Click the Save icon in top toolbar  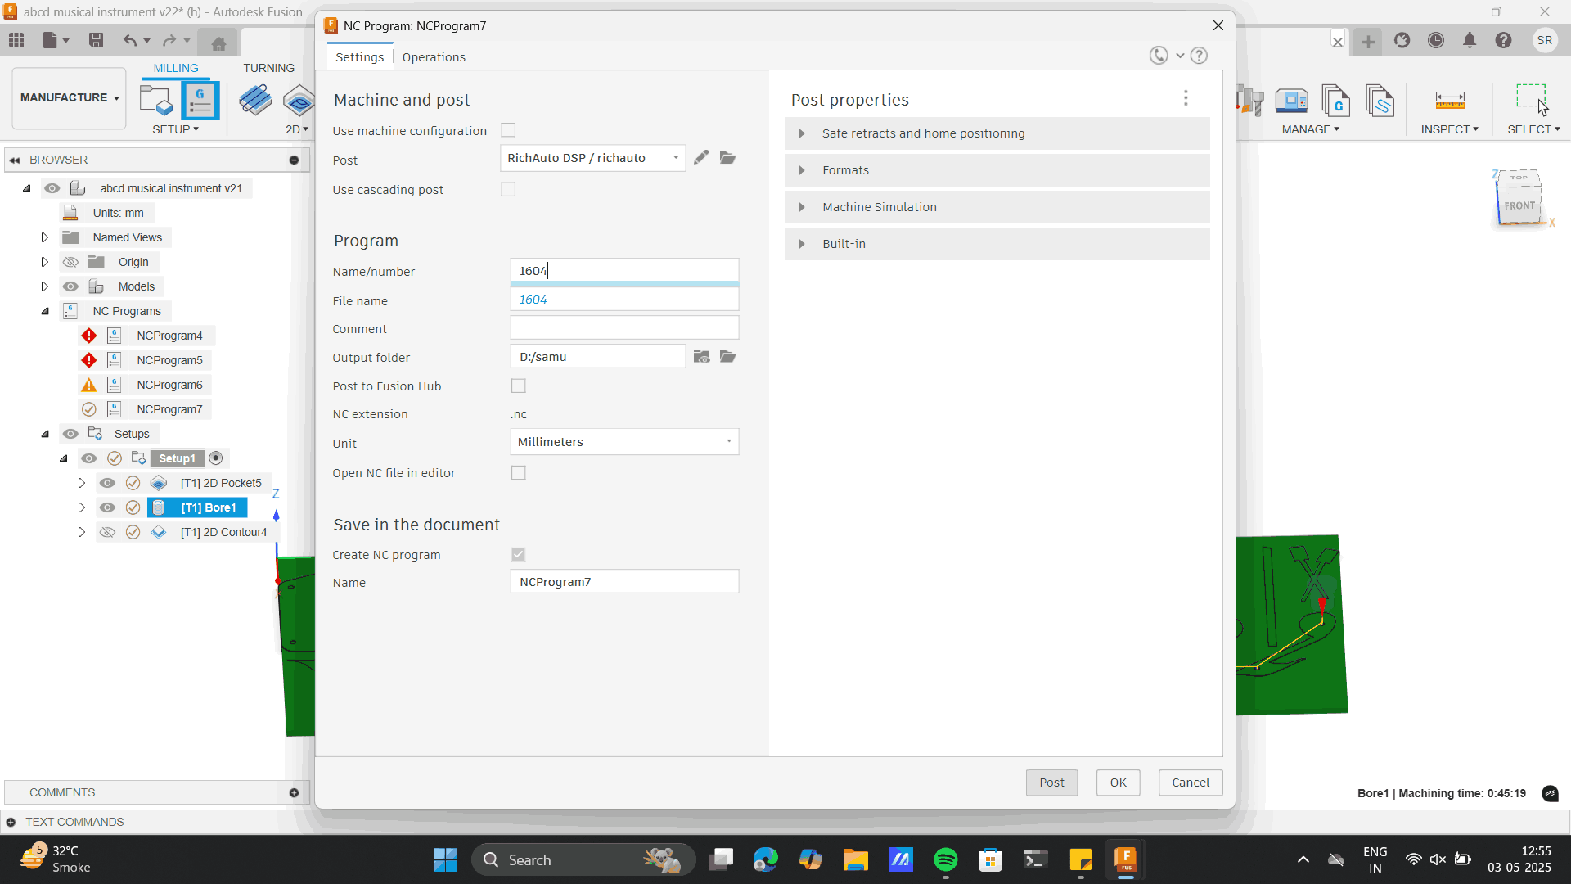click(96, 40)
